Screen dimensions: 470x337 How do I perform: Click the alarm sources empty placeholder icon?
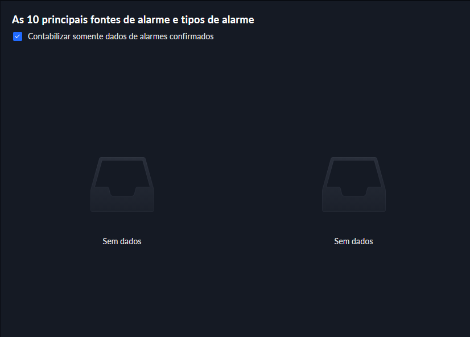pos(122,184)
